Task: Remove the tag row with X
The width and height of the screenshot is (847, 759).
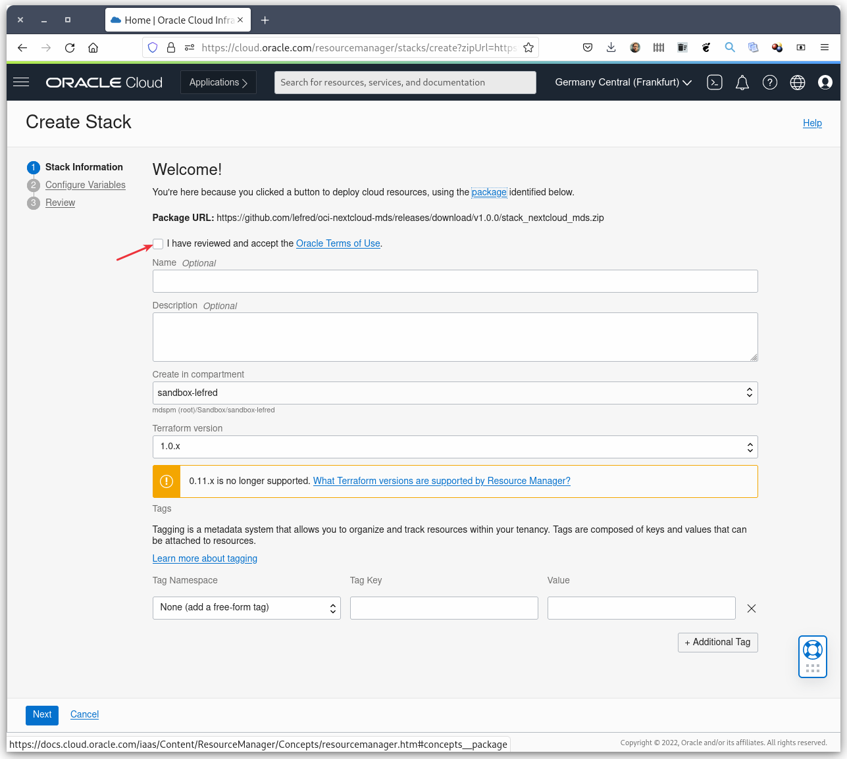Action: [752, 608]
